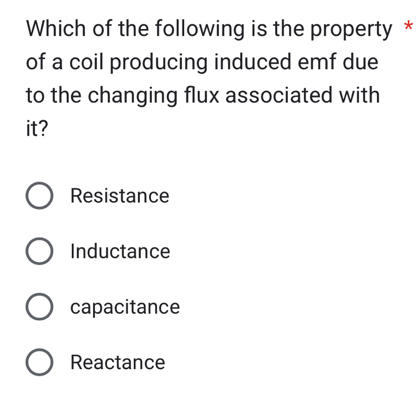Click "it?" ending the question
Screen dimensions: 416x407
[37, 128]
